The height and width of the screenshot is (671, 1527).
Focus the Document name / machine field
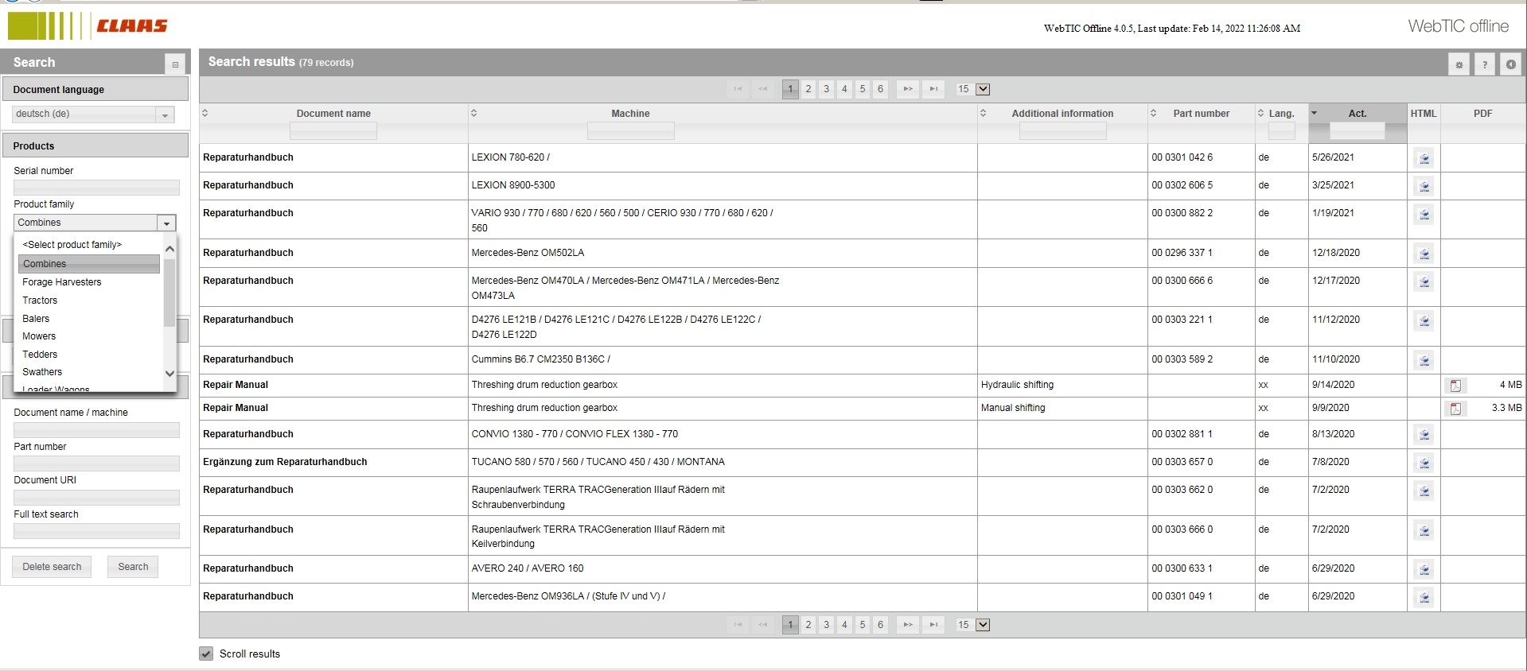tap(96, 430)
